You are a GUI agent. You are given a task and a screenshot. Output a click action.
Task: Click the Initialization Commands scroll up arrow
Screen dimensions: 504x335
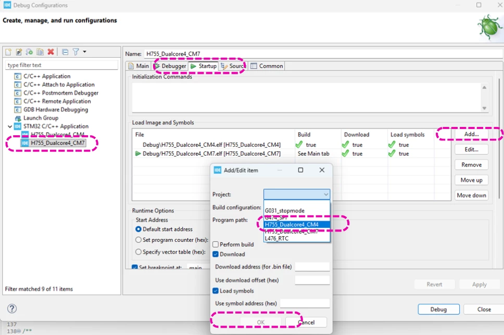coord(484,87)
